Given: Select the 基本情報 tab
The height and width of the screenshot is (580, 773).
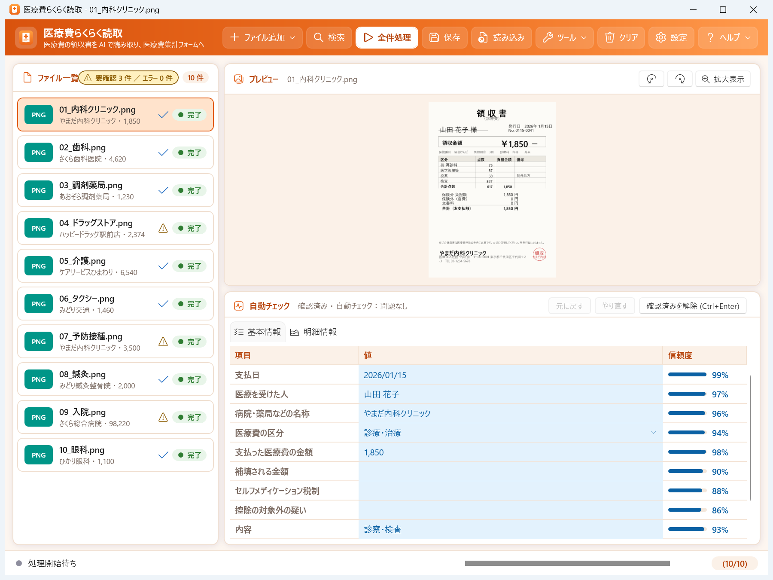Looking at the screenshot, I should point(258,332).
